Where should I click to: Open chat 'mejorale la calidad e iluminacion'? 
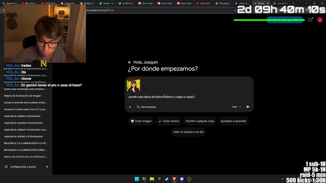click(x=25, y=116)
